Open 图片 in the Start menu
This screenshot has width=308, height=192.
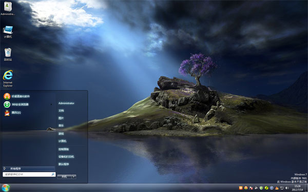[x=61, y=118]
